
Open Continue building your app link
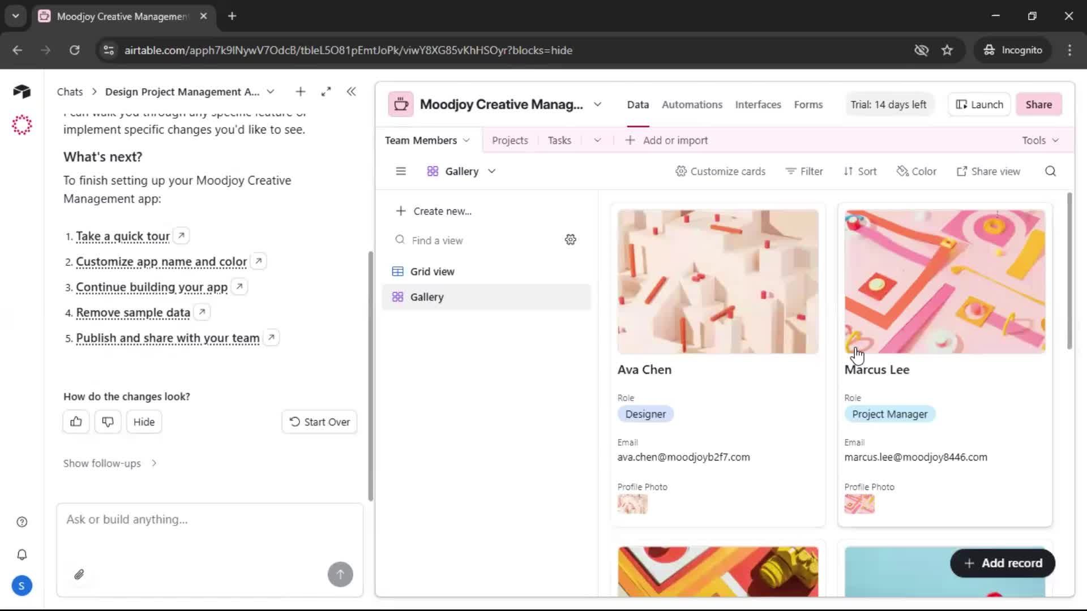152,287
